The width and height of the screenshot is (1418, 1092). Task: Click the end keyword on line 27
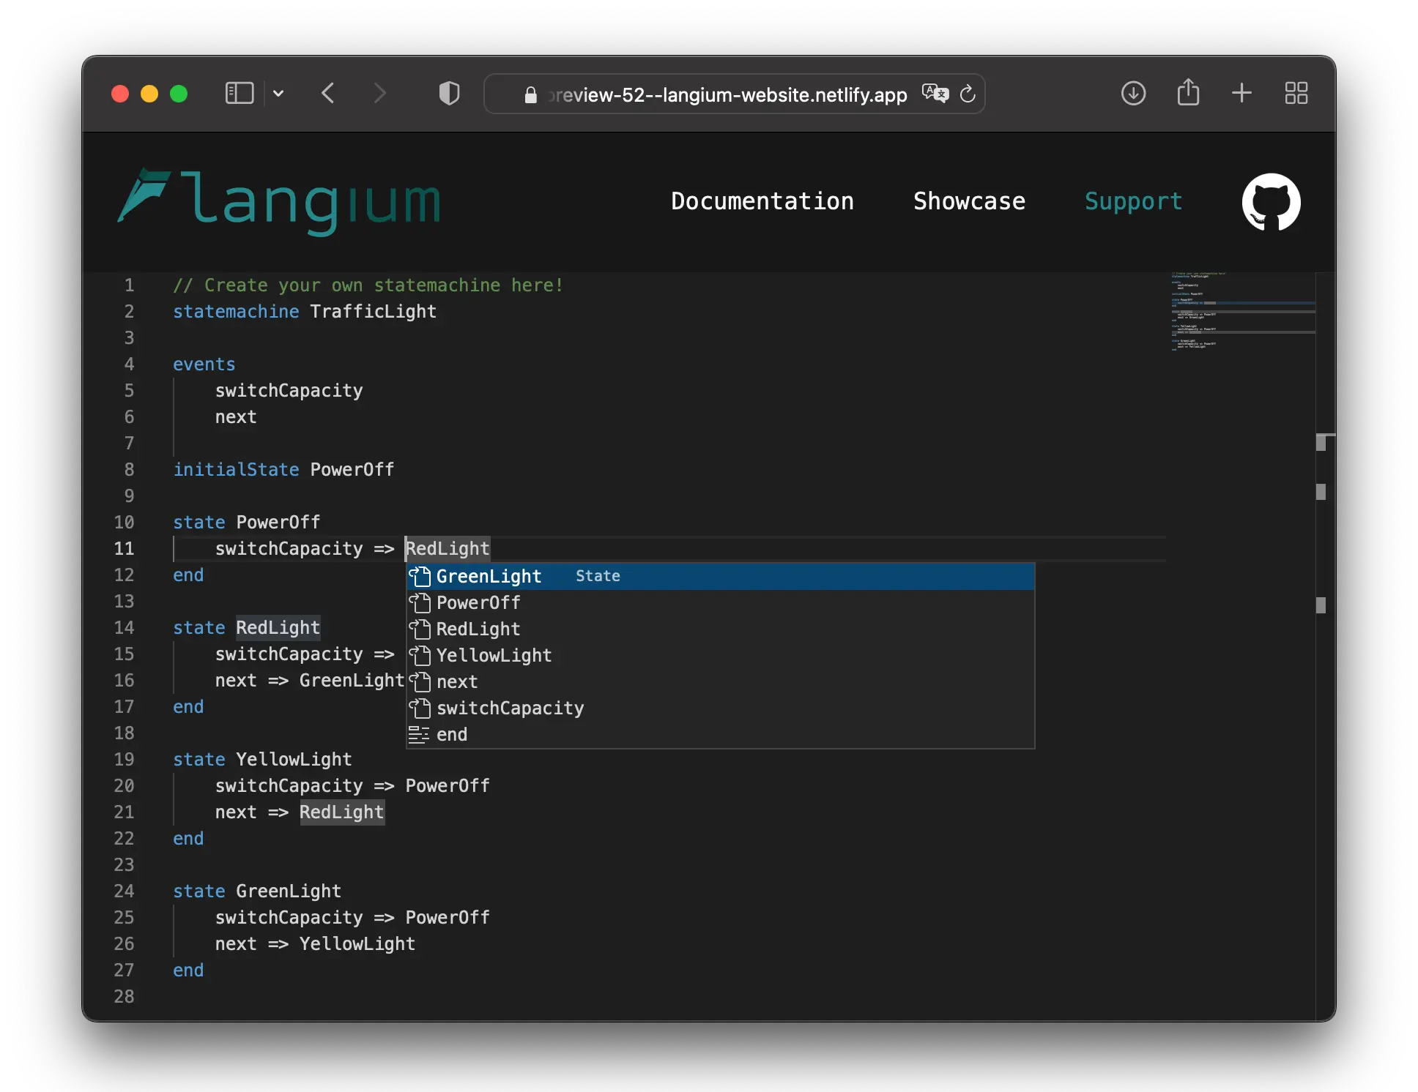click(188, 971)
